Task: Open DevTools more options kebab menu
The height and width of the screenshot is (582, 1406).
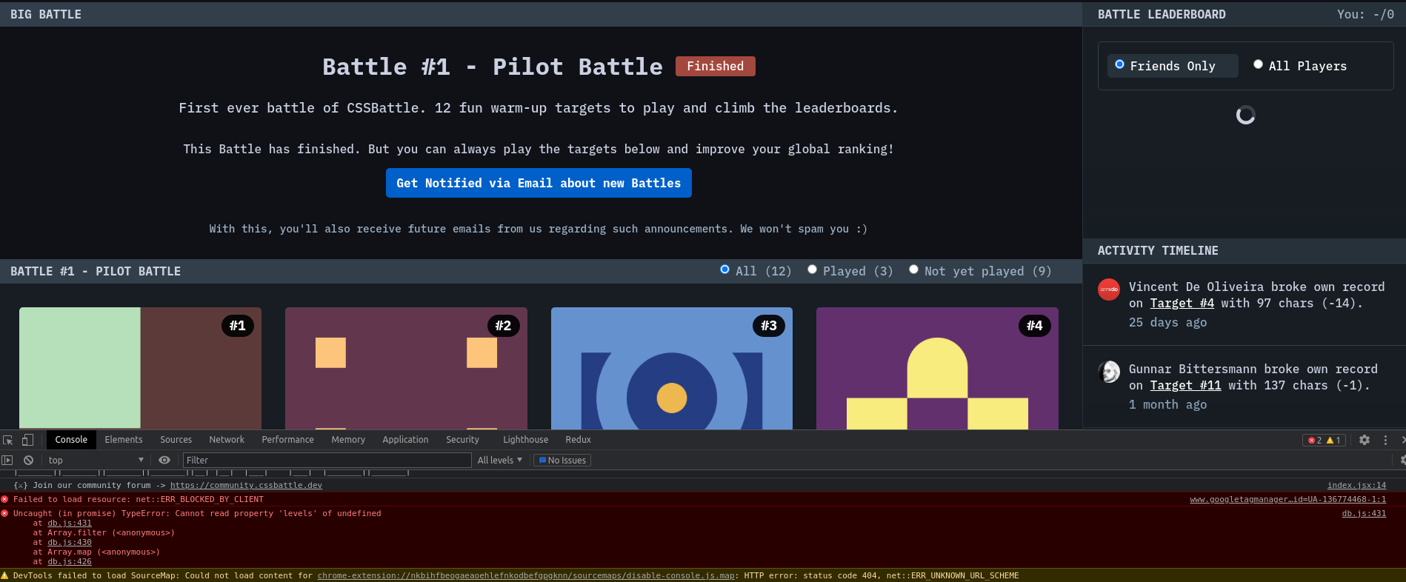Action: (1385, 440)
